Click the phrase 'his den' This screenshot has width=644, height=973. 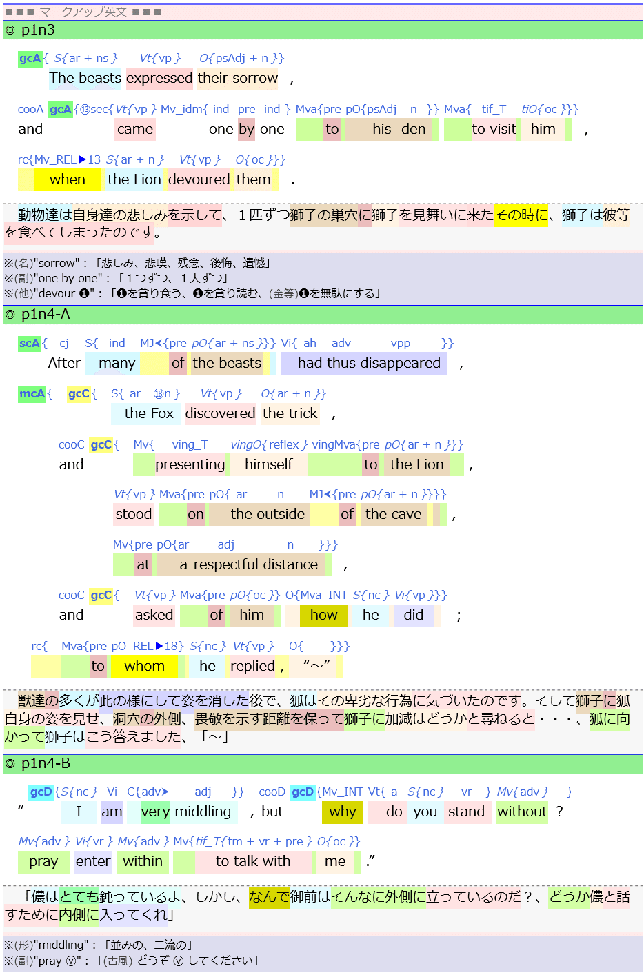[399, 129]
